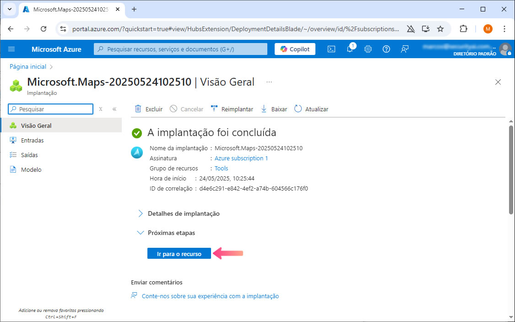Open the Azure portal hamburger menu
515x322 pixels.
pyautogui.click(x=11, y=49)
